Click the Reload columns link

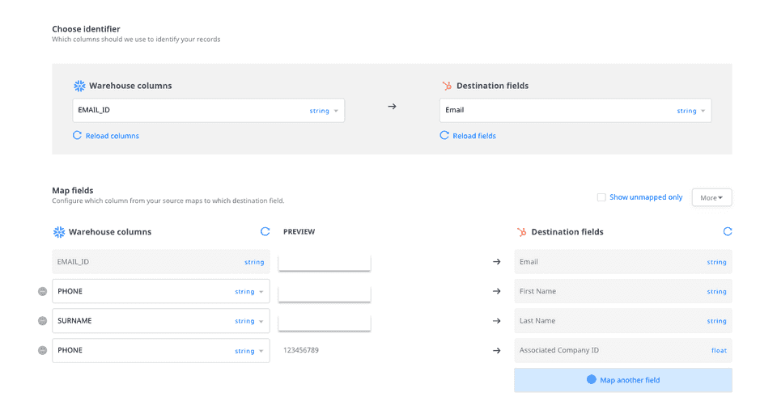[113, 136]
